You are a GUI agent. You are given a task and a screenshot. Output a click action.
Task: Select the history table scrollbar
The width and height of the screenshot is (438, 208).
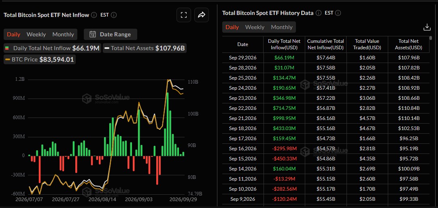click(430, 38)
